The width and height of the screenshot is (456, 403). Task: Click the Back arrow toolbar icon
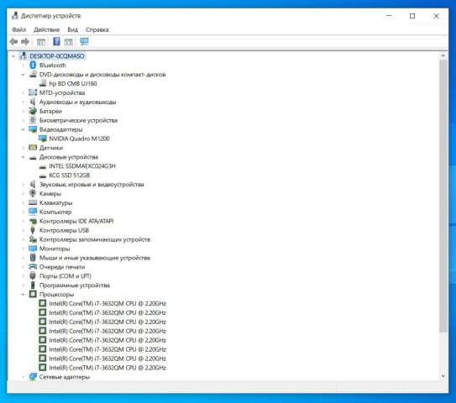click(13, 42)
